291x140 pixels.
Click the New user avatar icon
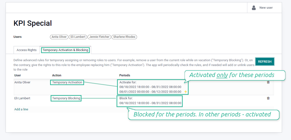[x=254, y=8]
